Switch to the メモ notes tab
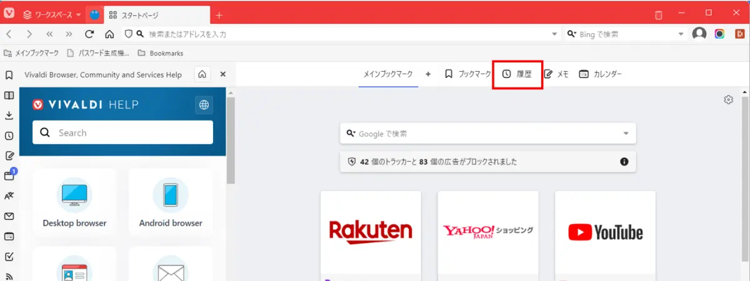The image size is (750, 281). 556,74
